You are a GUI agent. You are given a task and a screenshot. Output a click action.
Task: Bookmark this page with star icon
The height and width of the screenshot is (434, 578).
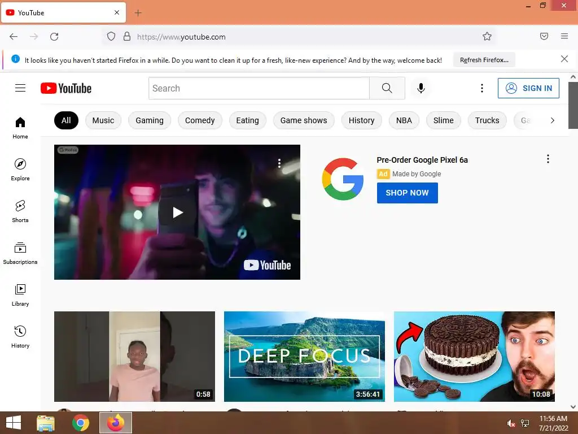click(x=487, y=37)
